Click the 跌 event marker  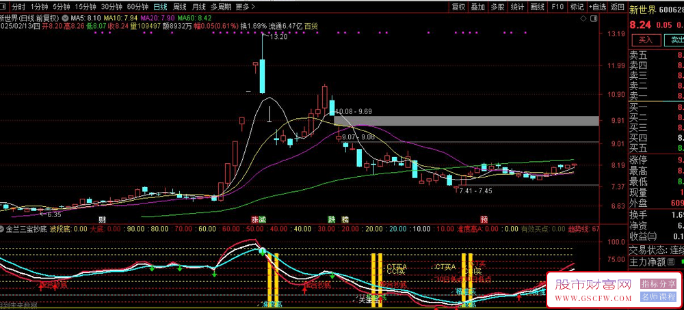click(x=332, y=219)
